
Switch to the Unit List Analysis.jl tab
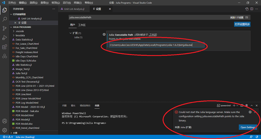click(x=74, y=9)
